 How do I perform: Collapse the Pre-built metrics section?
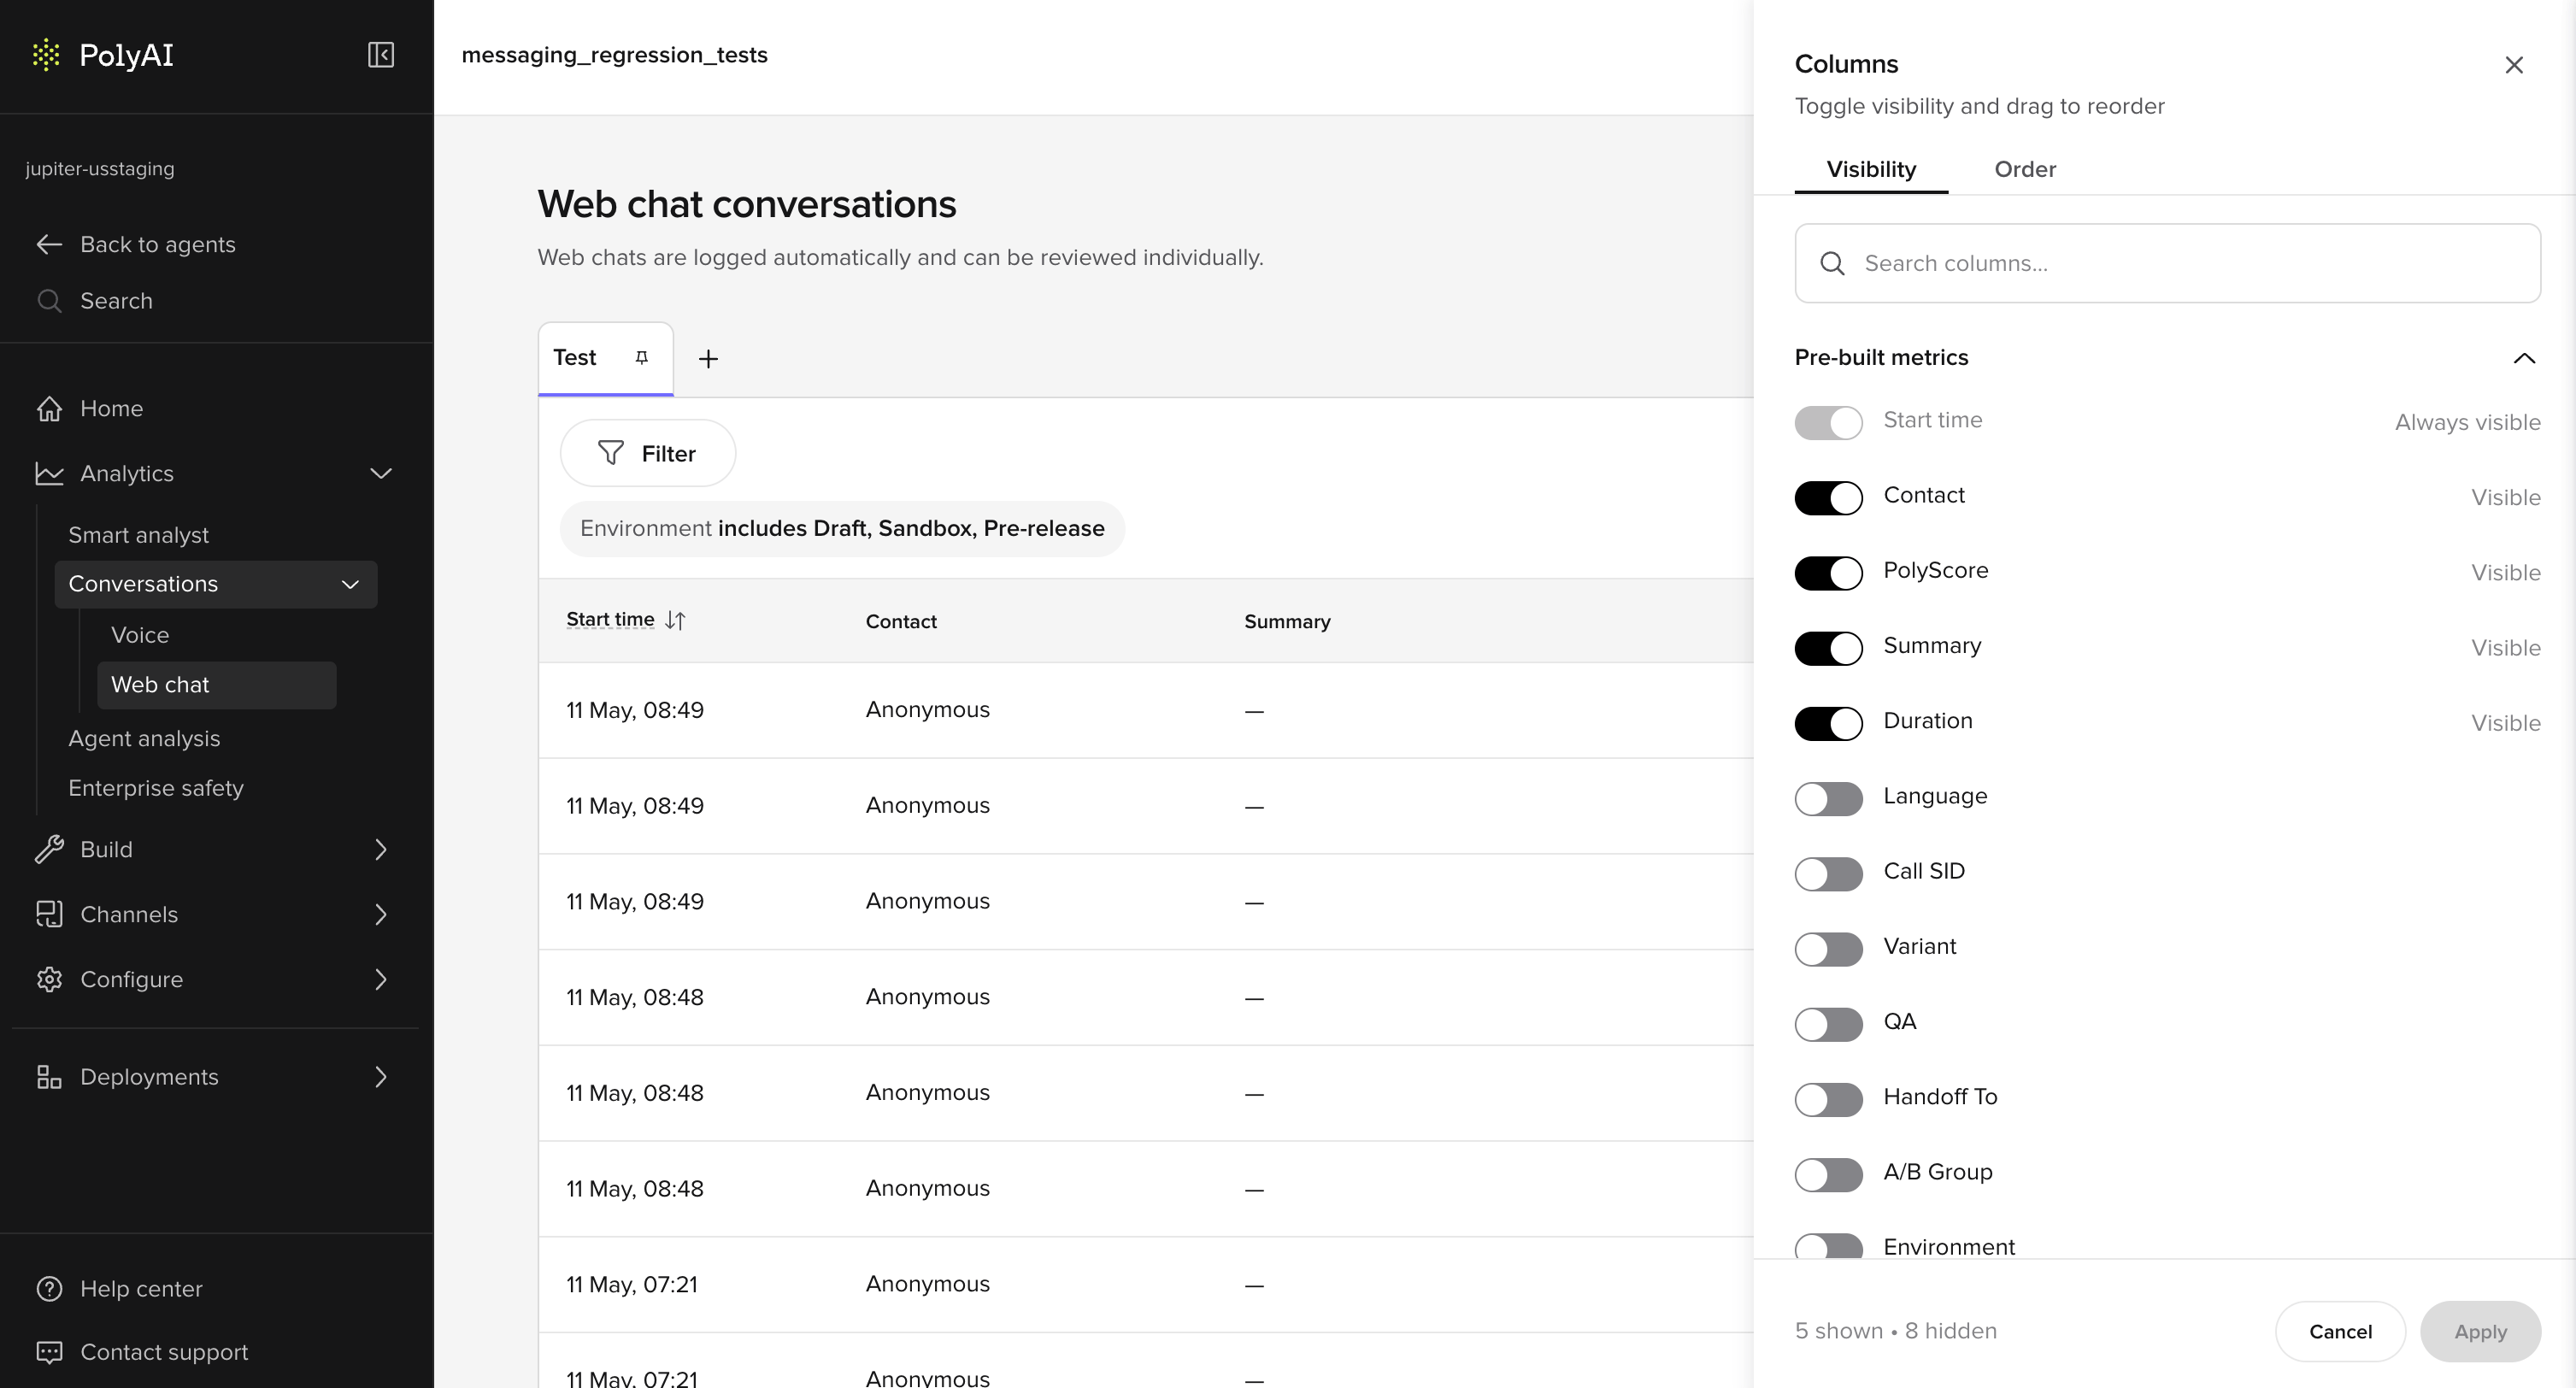click(2524, 358)
